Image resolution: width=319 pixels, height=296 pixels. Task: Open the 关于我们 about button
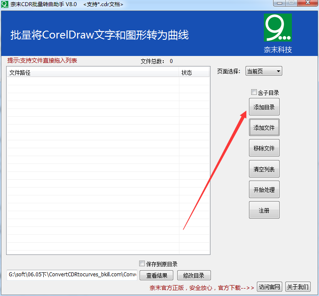[x=298, y=287]
